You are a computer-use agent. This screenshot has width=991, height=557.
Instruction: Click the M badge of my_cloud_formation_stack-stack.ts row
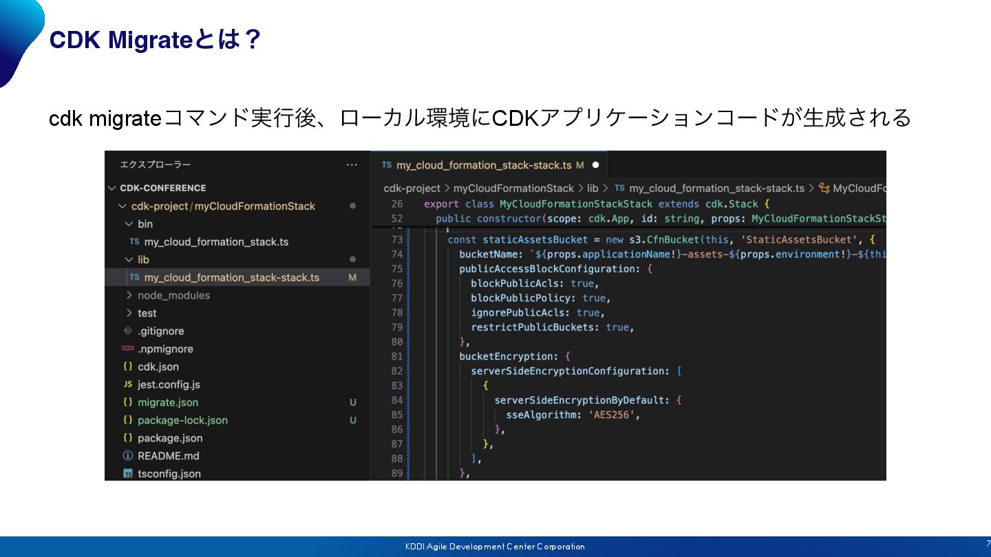point(352,277)
